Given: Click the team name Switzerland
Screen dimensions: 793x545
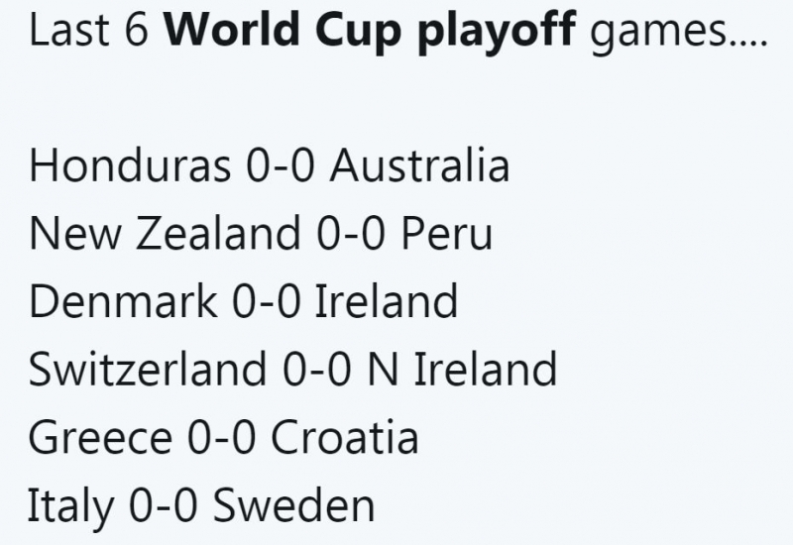Looking at the screenshot, I should pos(149,370).
